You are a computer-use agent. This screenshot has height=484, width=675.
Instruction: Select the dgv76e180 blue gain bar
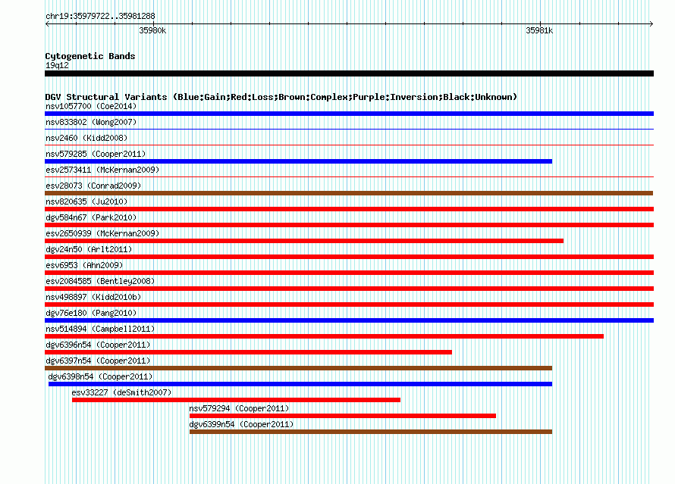[349, 320]
